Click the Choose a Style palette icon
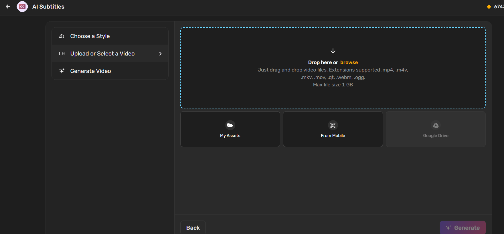 (x=62, y=36)
